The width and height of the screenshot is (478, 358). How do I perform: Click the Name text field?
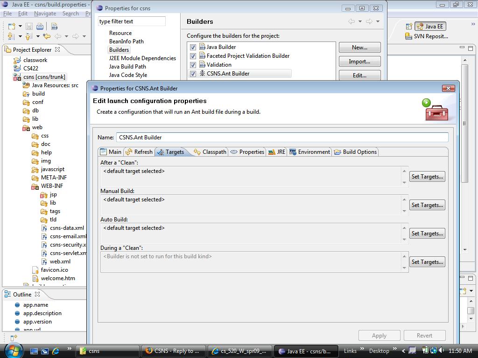click(282, 138)
